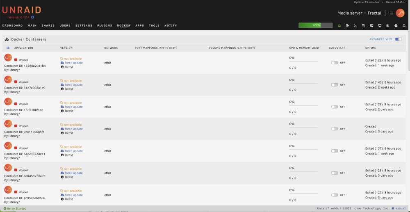
Task: Click Exited (143) uptime text
Action: (x=383, y=82)
